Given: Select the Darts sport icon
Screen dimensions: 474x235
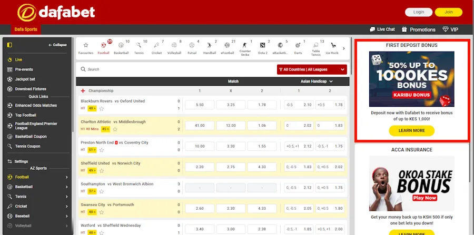Looking at the screenshot, I should (x=298, y=45).
